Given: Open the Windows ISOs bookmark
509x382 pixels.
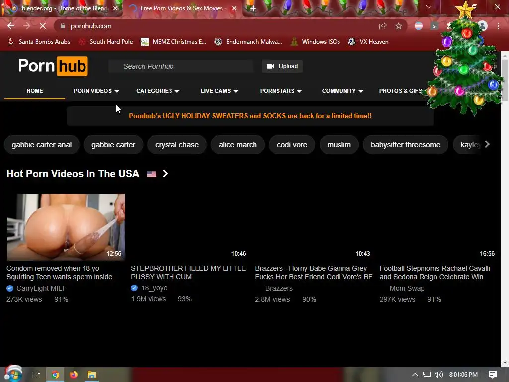Looking at the screenshot, I should [315, 42].
